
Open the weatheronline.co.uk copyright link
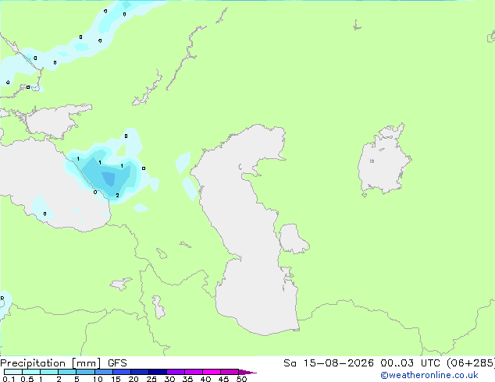(429, 375)
